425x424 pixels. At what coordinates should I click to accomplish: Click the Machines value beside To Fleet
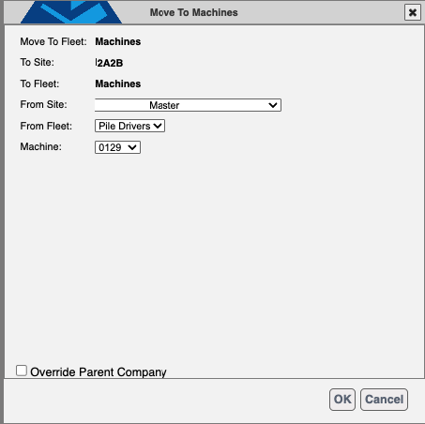118,83
